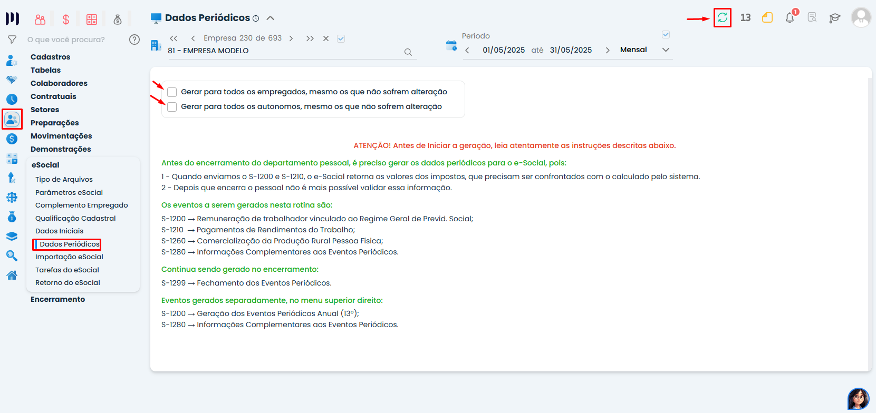Open the Contratuais menu
This screenshot has width=876, height=413.
pyautogui.click(x=53, y=96)
